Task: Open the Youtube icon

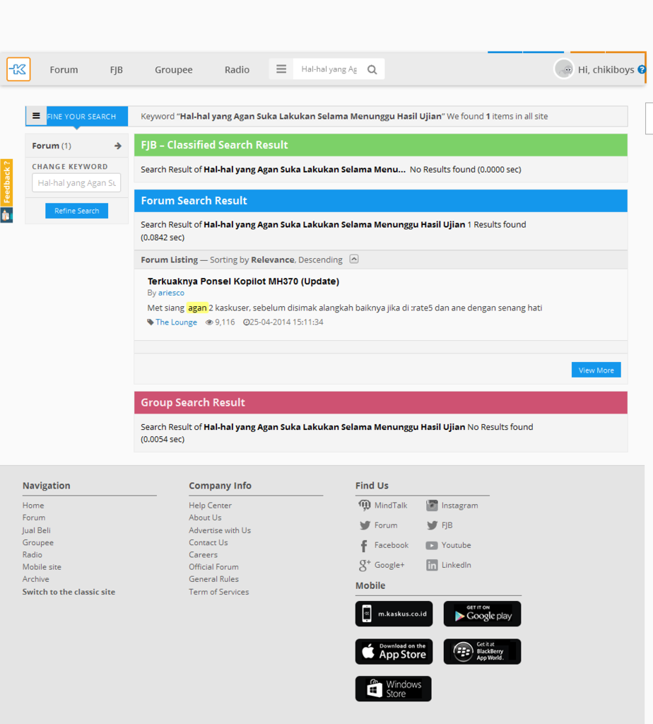Action: pos(432,545)
